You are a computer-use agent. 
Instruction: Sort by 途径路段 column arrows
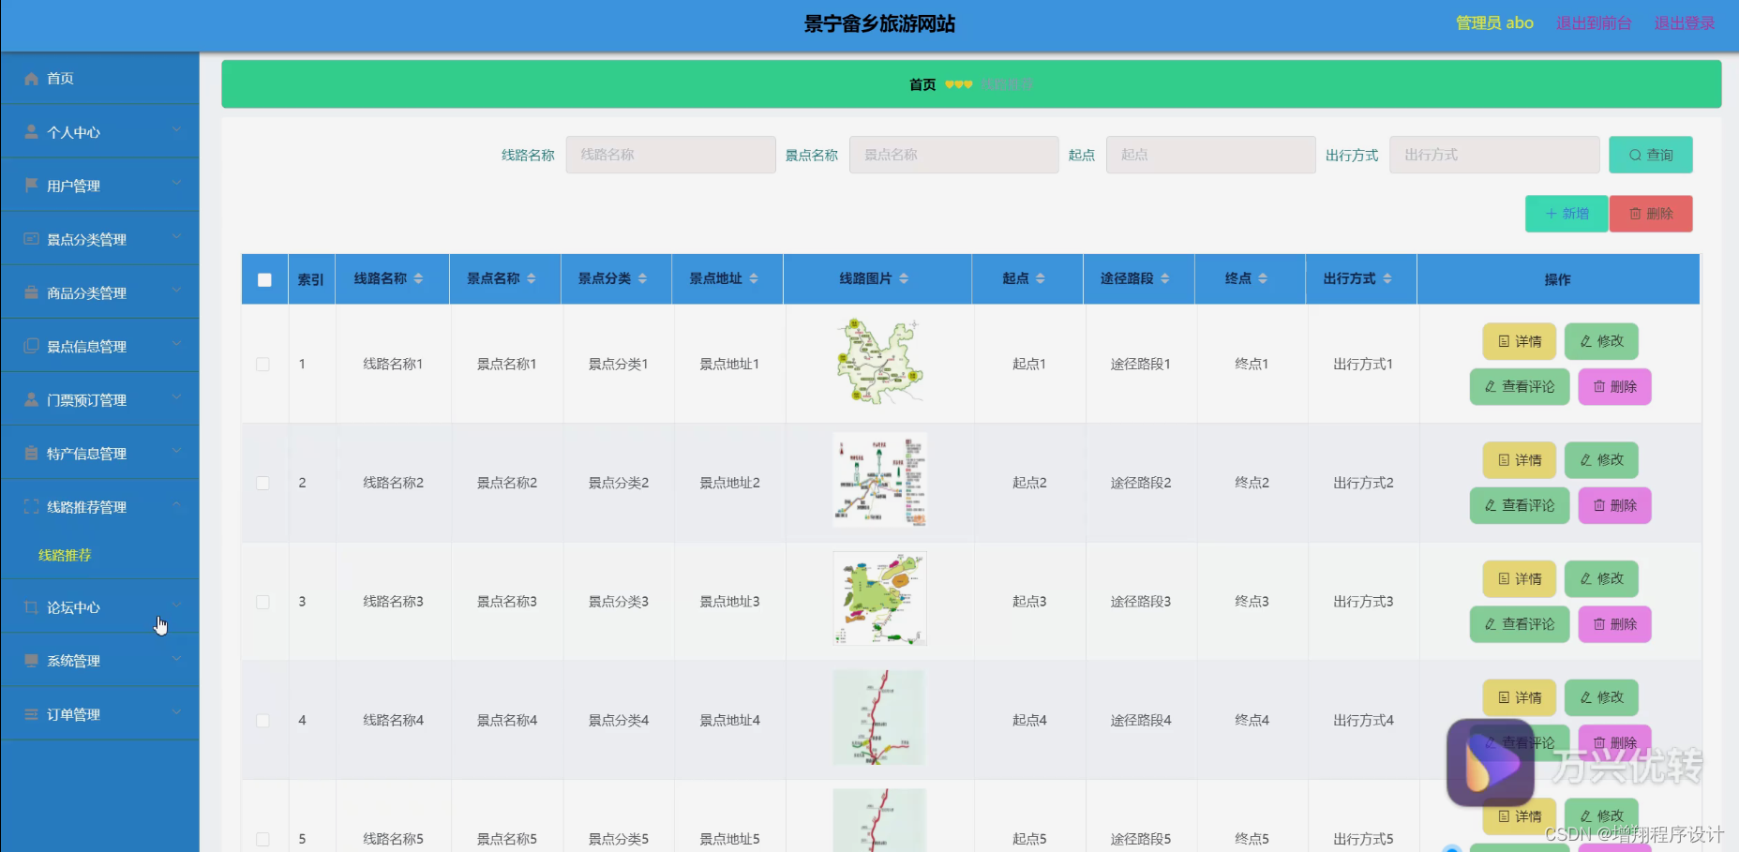[x=1164, y=278]
